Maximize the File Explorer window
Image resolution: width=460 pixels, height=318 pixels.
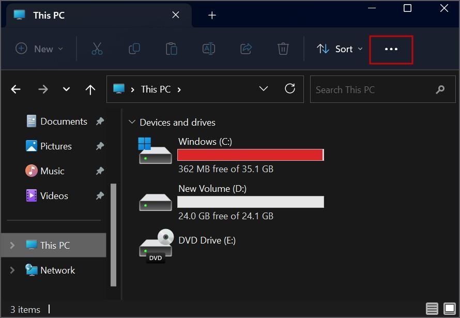pos(407,8)
